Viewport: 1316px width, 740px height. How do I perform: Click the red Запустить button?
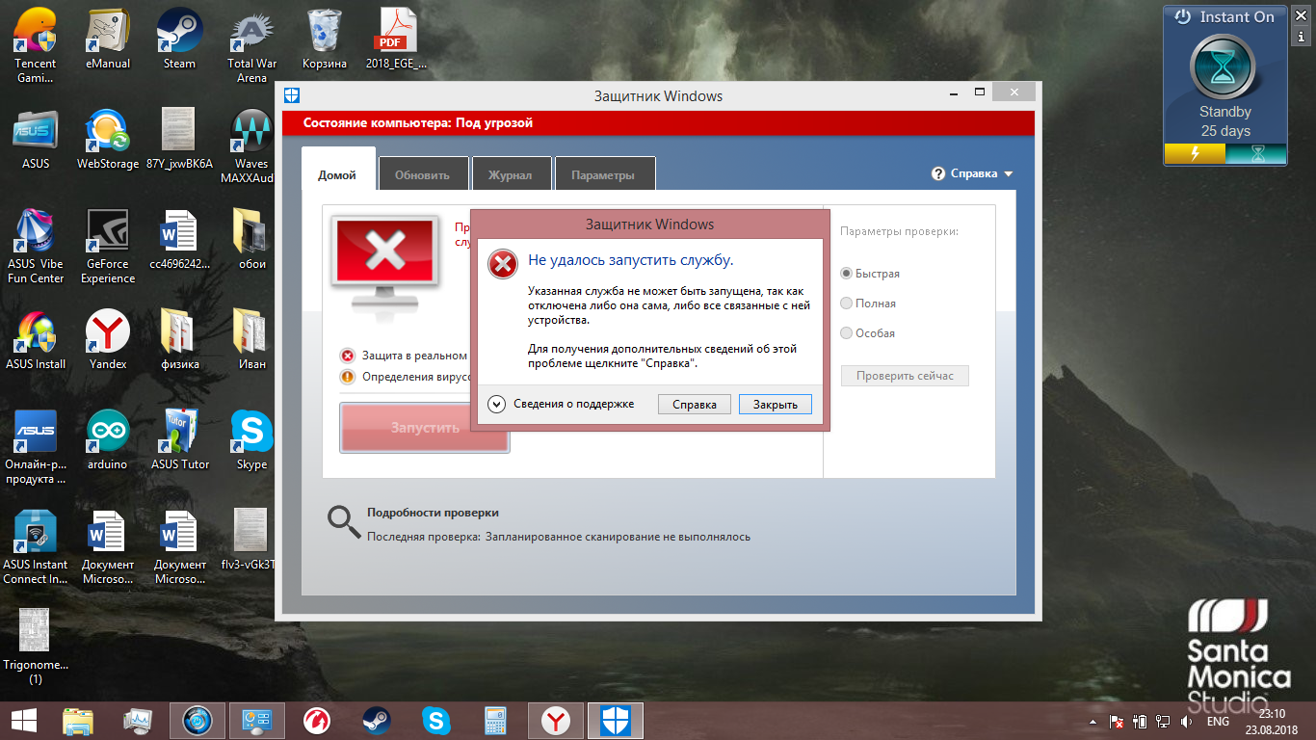click(425, 427)
